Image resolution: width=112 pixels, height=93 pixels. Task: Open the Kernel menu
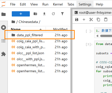pyautogui.click(x=58, y=4)
